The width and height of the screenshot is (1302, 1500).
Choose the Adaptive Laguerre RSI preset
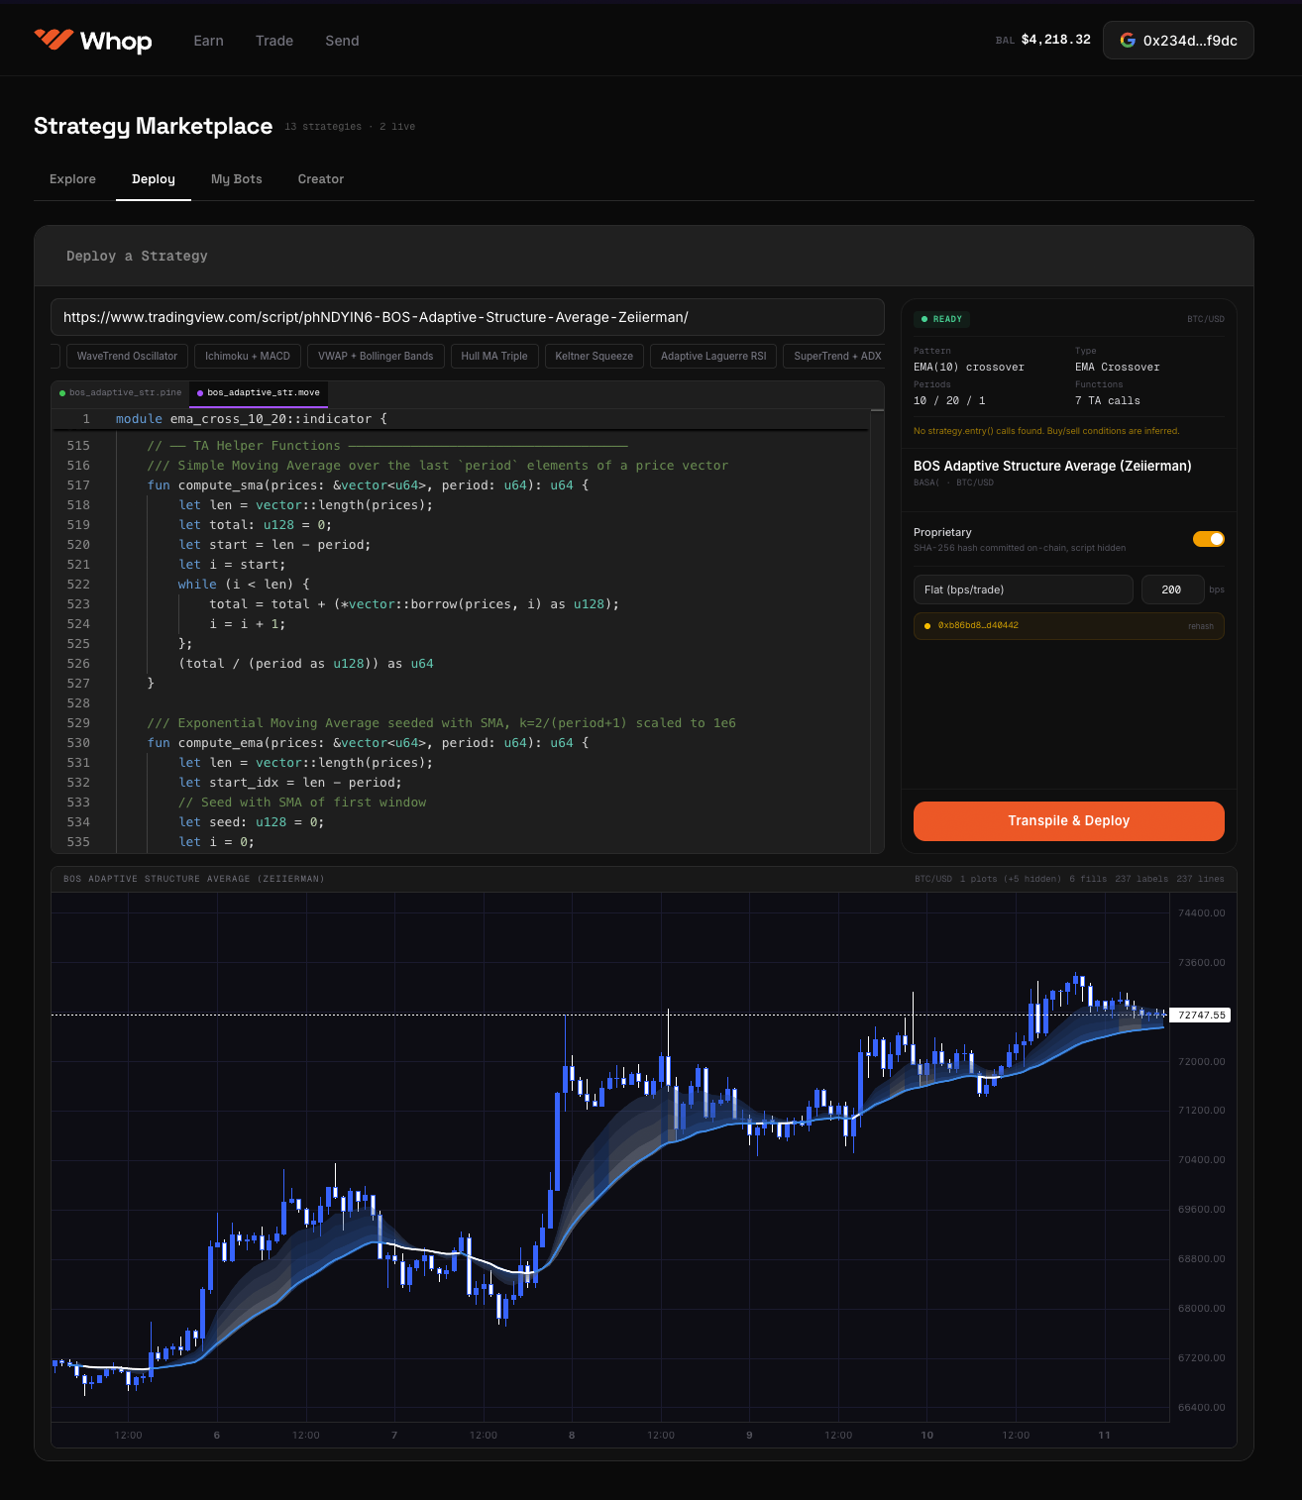[x=713, y=356]
